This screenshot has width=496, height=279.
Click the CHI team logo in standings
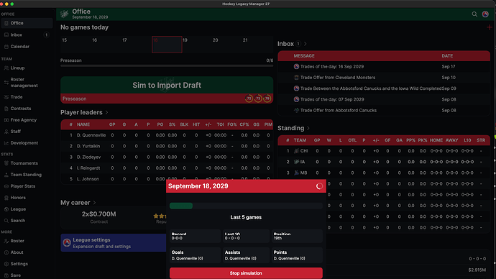296,151
